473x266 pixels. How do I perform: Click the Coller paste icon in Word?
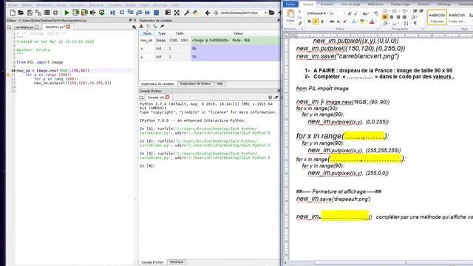point(290,13)
